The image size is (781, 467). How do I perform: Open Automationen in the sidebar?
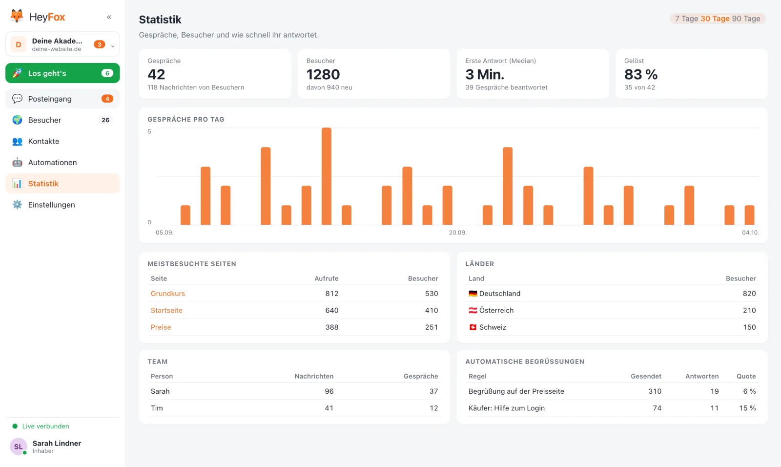pos(62,162)
